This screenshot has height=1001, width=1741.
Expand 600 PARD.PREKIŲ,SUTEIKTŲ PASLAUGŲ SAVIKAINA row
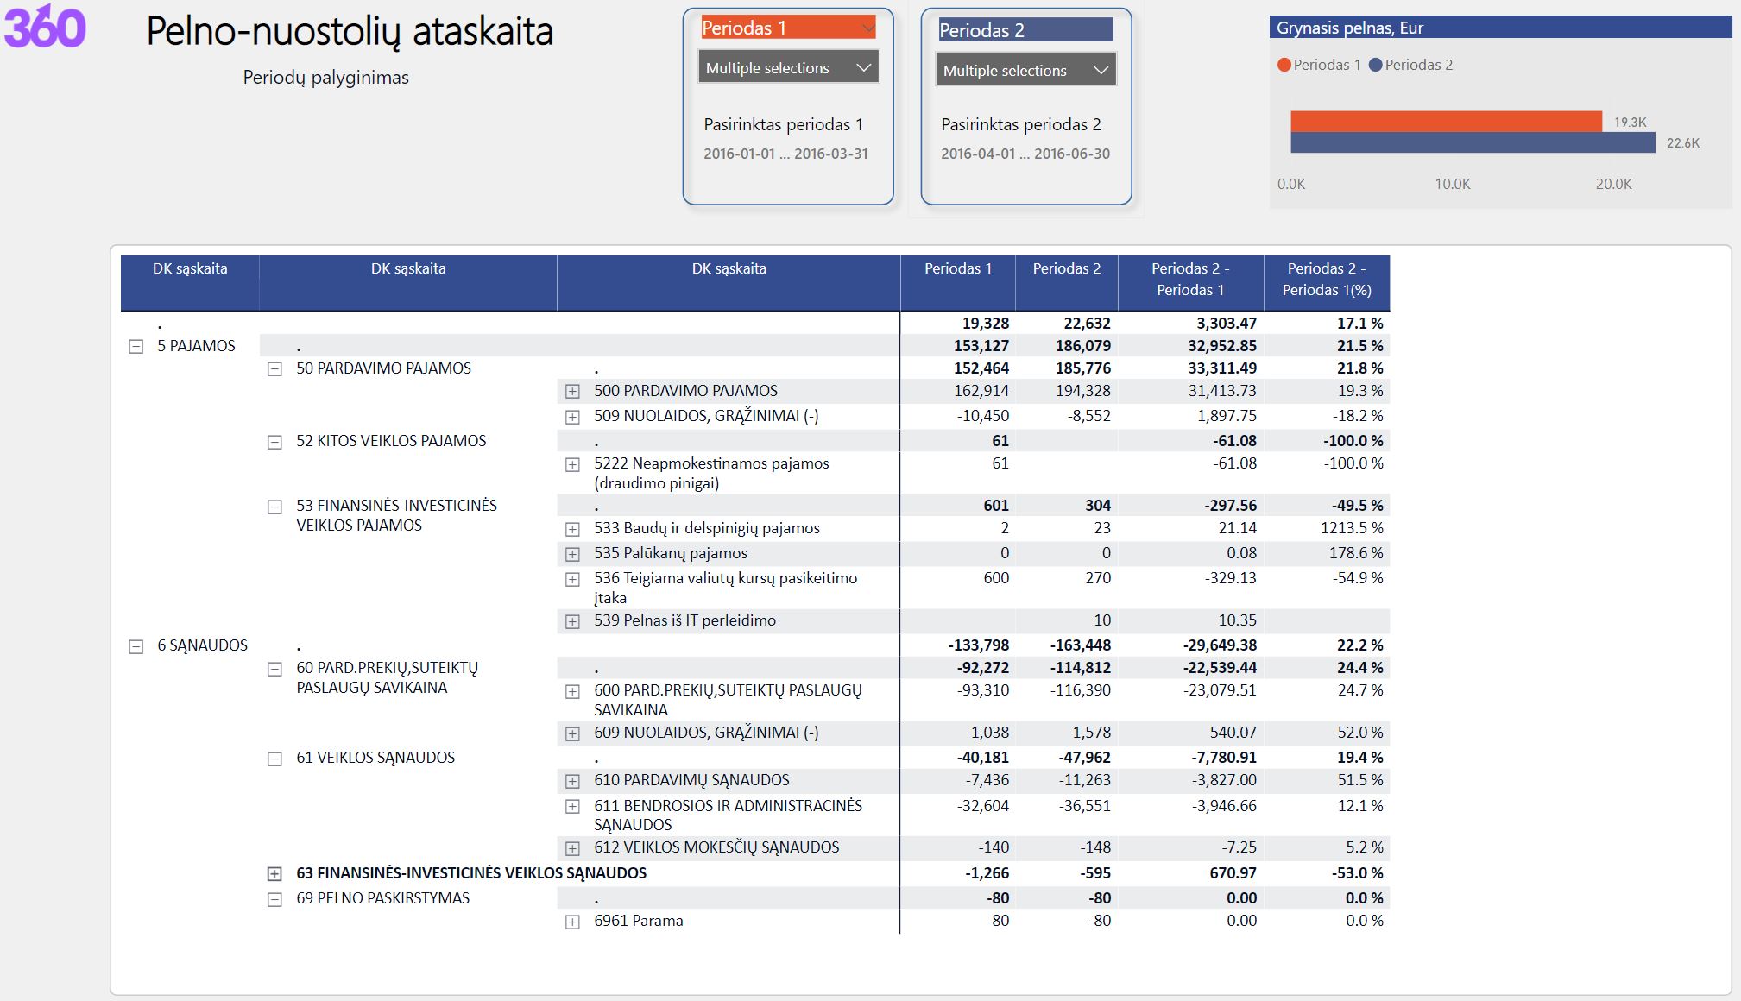tap(572, 691)
